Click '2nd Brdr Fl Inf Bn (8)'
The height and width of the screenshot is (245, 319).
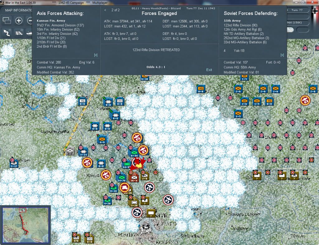pyautogui.click(x=52, y=46)
